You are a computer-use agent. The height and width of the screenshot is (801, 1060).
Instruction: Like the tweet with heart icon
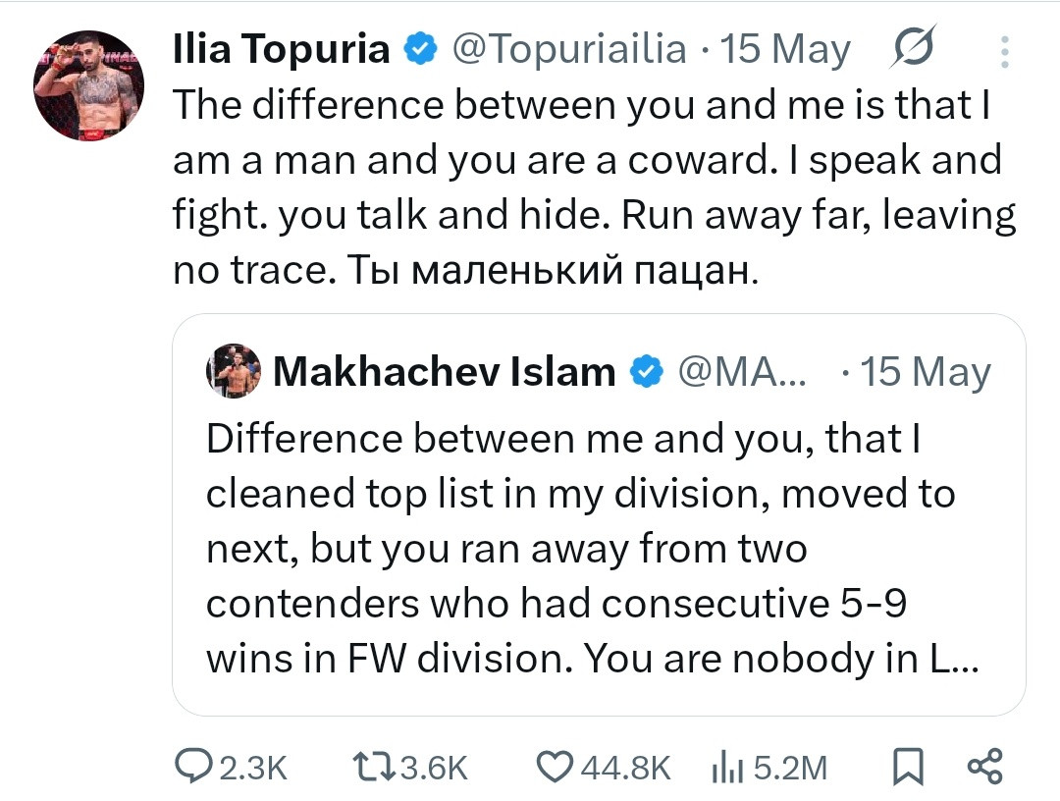557,767
